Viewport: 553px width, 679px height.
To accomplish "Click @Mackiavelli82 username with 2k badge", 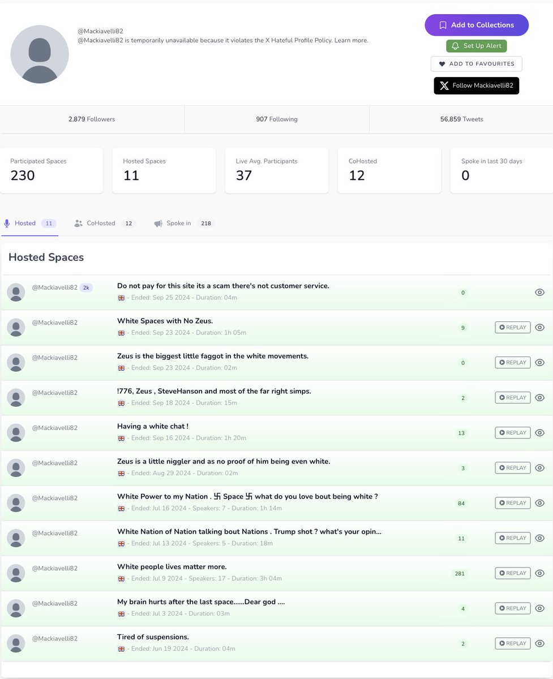I will pos(54,287).
